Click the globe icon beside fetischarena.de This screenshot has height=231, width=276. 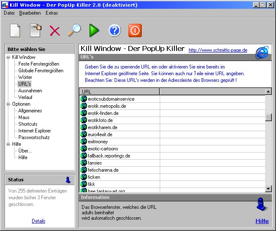tap(84, 170)
